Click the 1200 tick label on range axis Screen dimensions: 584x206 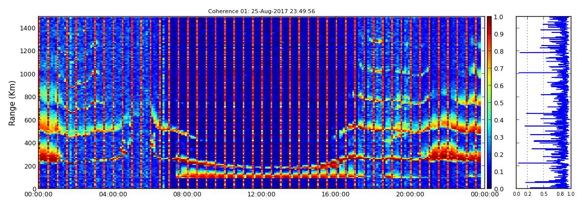(28, 51)
